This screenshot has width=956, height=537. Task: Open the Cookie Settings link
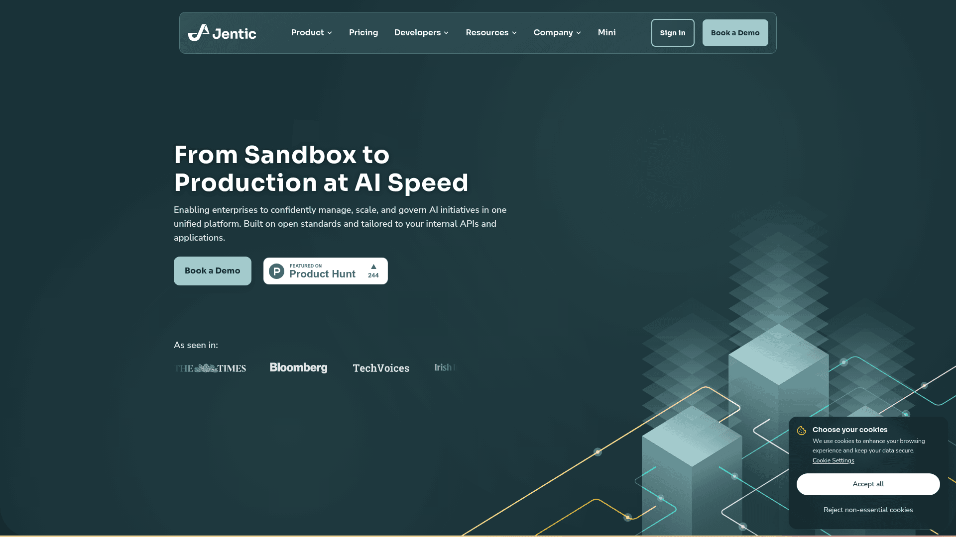[x=833, y=460]
